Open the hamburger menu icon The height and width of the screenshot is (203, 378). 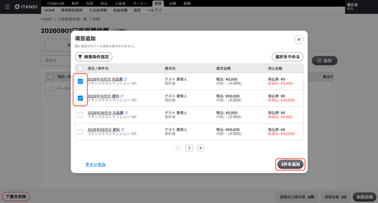click(x=7, y=7)
